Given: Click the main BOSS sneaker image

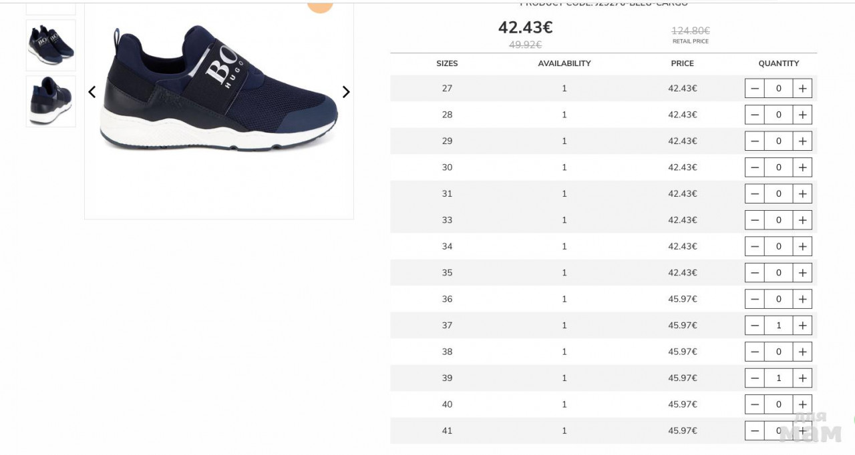Looking at the screenshot, I should (219, 90).
